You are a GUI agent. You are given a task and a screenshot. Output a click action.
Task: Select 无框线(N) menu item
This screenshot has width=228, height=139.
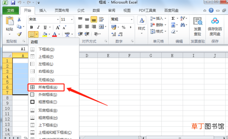pos(54,80)
